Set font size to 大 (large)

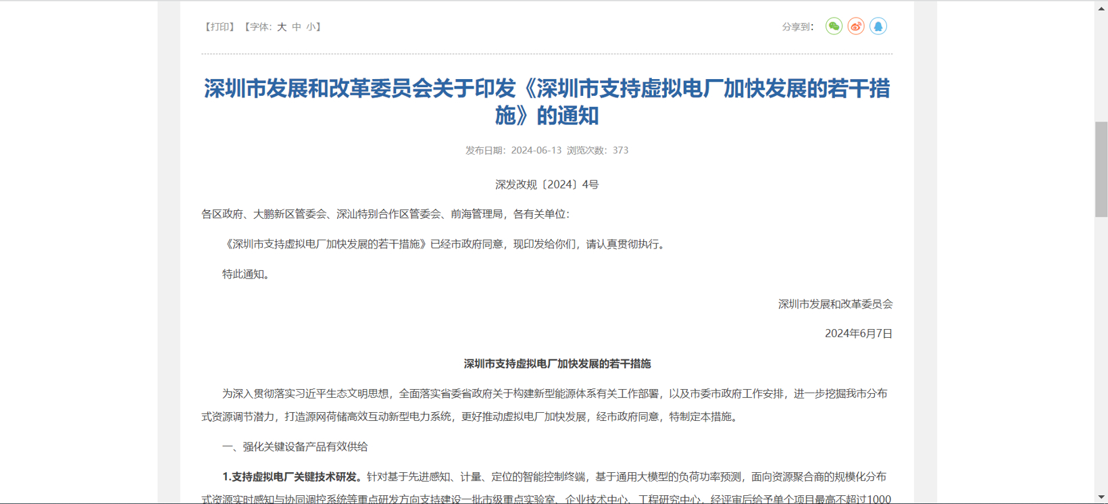(282, 27)
